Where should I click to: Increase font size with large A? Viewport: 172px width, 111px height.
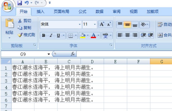coord(102,24)
